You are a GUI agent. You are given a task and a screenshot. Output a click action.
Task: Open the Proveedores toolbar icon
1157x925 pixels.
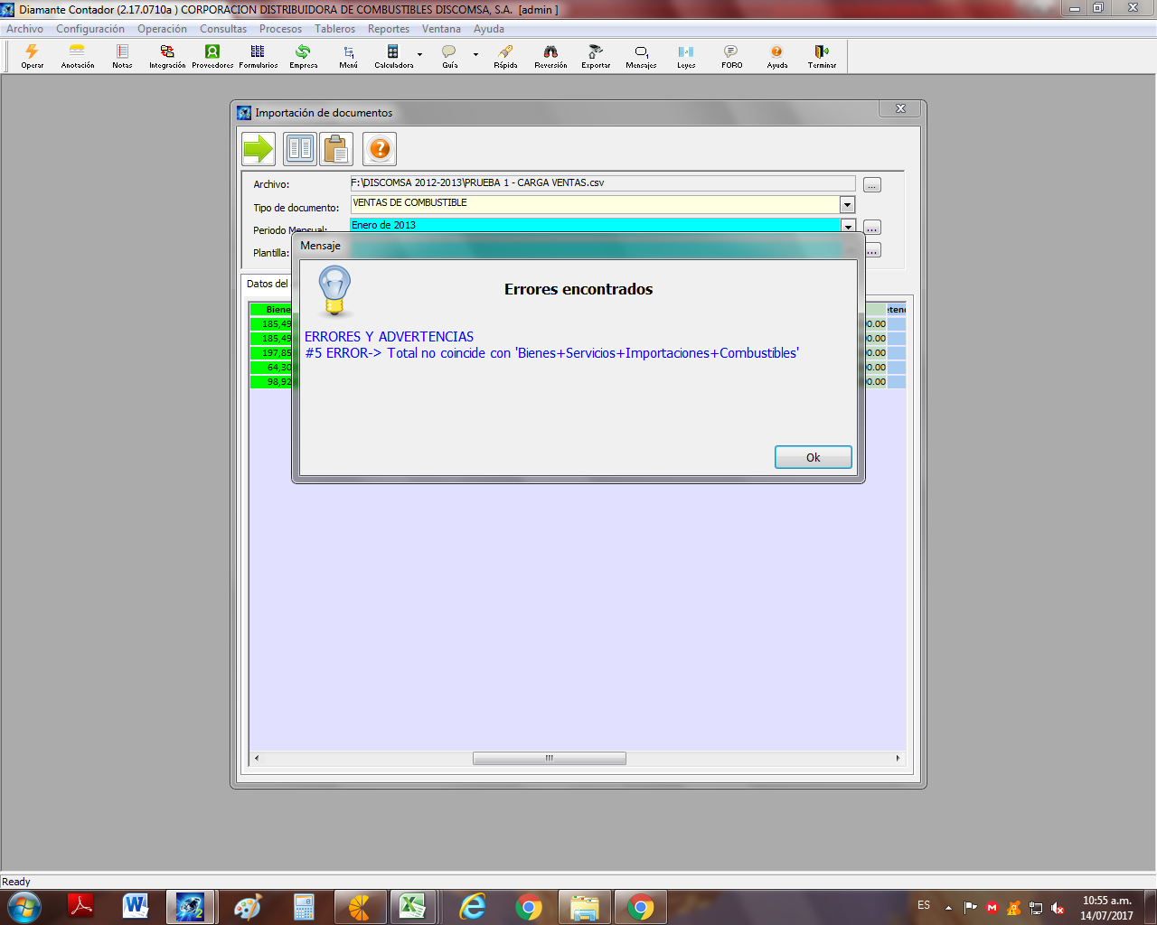pyautogui.click(x=212, y=56)
